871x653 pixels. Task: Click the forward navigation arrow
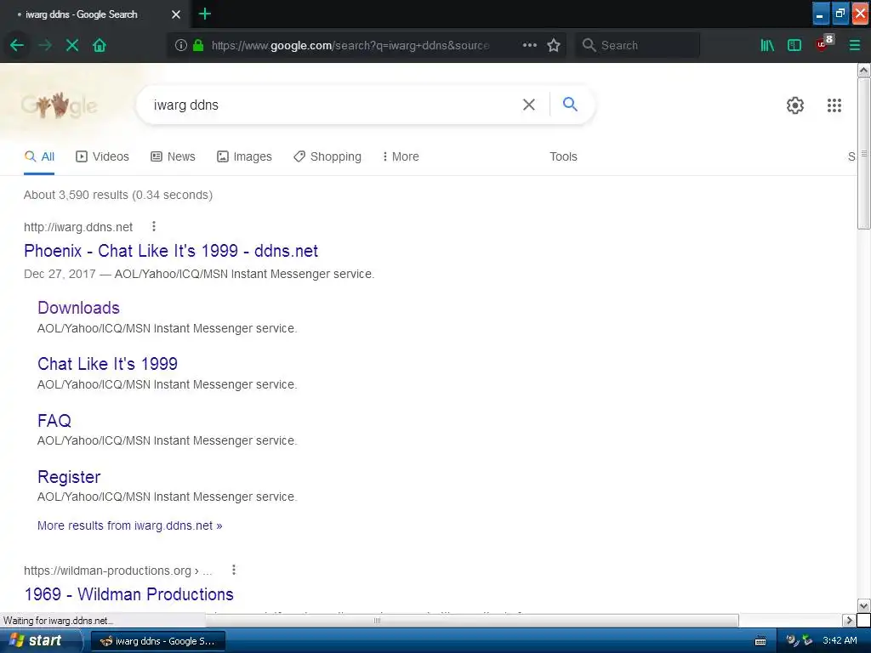pos(45,45)
